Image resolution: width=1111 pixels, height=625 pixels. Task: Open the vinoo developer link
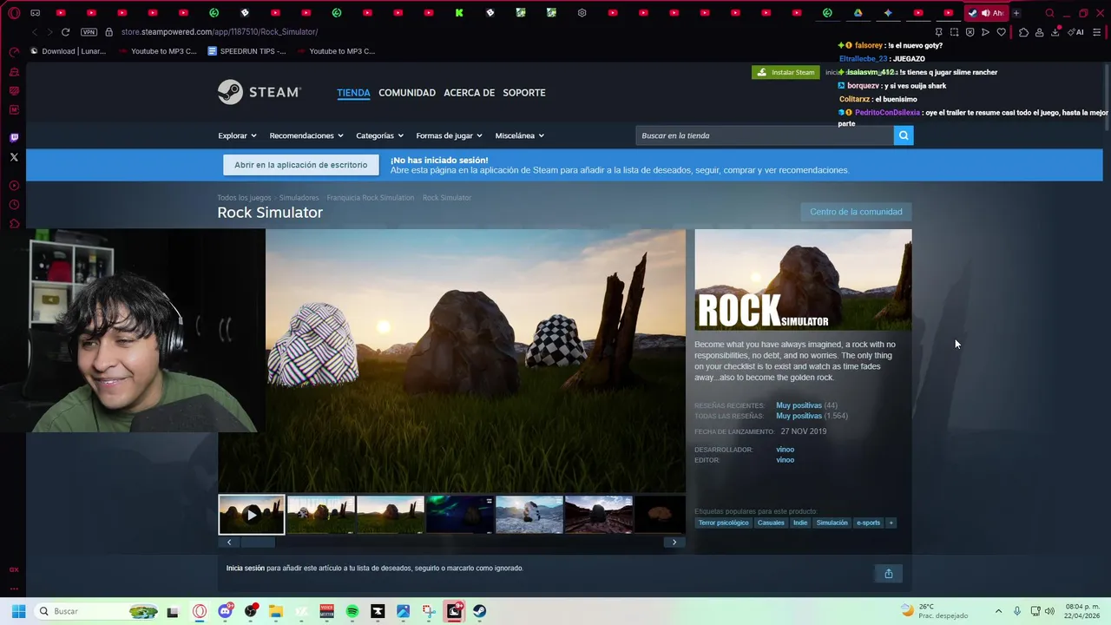pos(785,450)
